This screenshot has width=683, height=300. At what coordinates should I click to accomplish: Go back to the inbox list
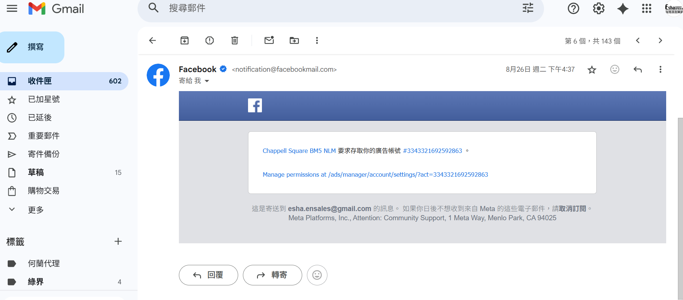pos(153,41)
